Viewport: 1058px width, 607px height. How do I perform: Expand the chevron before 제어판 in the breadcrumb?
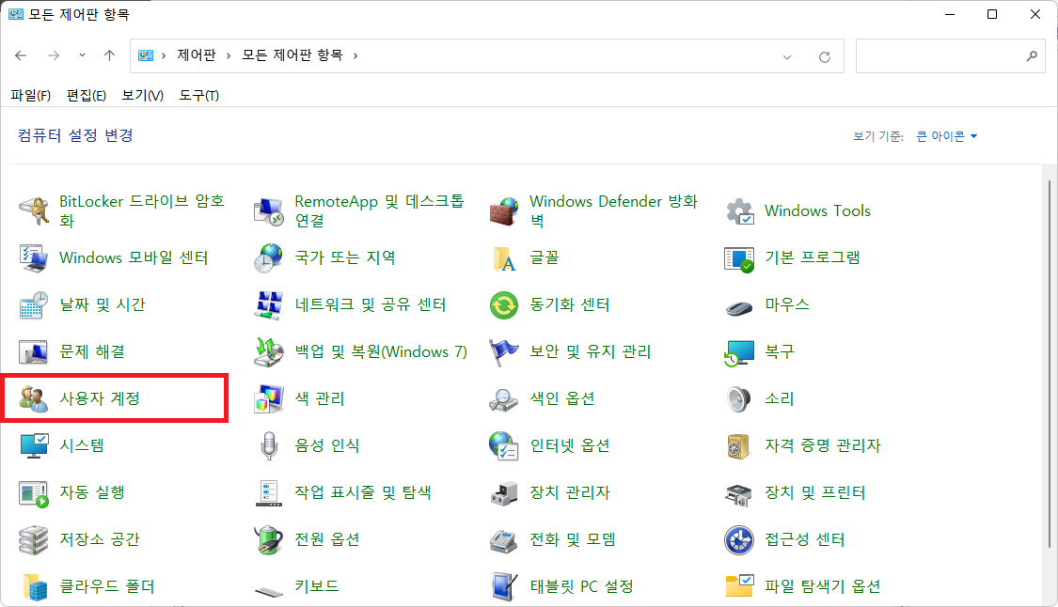[164, 55]
